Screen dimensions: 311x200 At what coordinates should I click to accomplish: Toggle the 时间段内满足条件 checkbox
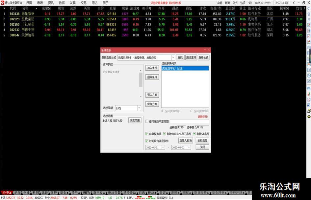pyautogui.click(x=147, y=141)
